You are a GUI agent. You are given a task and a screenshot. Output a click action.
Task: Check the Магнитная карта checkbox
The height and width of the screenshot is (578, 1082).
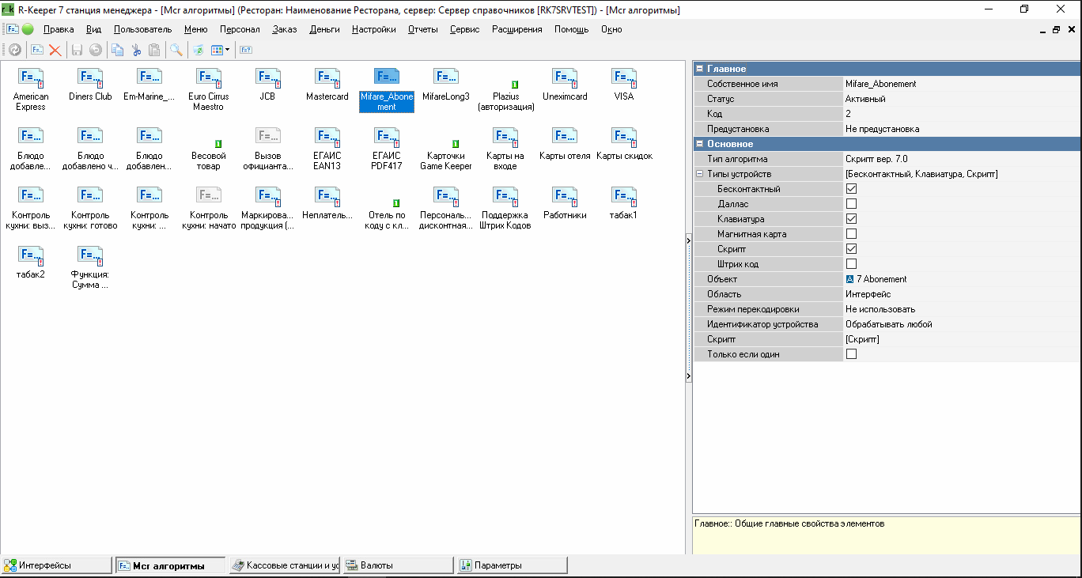(851, 234)
